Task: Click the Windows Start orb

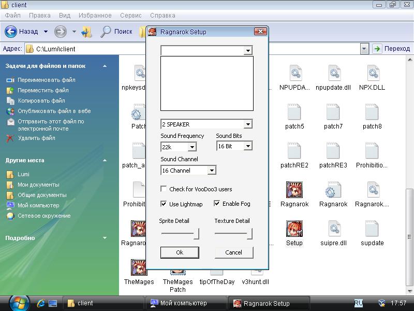Action: [x=19, y=303]
